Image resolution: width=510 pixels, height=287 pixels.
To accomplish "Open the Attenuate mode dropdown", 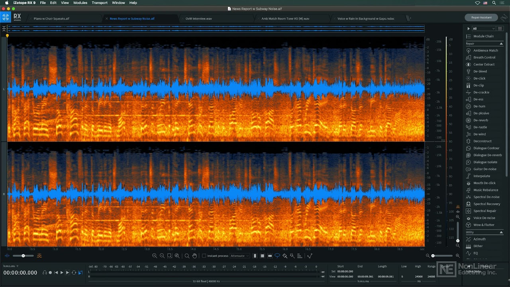I will pyautogui.click(x=239, y=256).
